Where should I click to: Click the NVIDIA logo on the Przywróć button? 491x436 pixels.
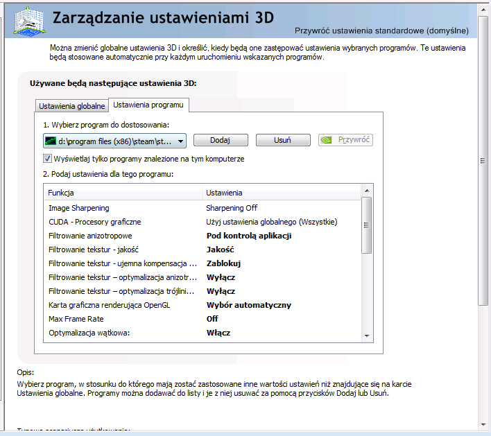pos(327,140)
